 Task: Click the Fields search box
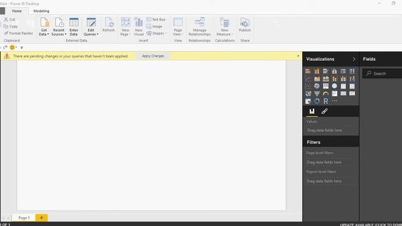click(x=383, y=73)
